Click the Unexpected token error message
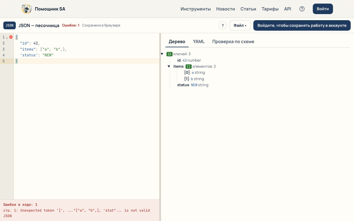 (77, 213)
